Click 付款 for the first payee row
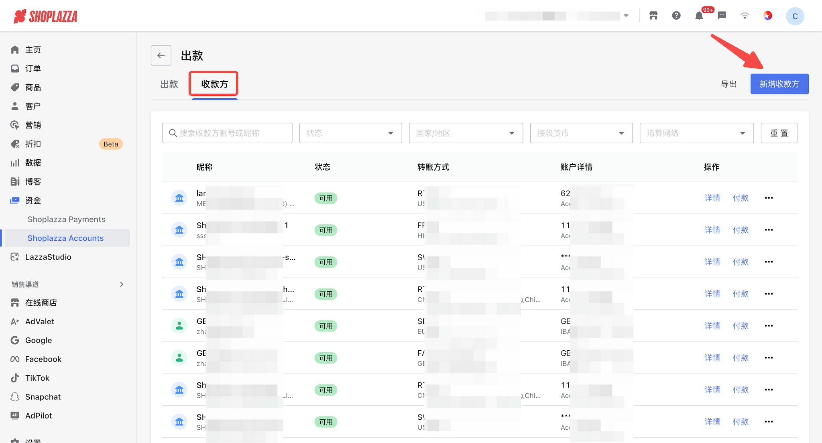Screen dimensions: 822x443 741,198
